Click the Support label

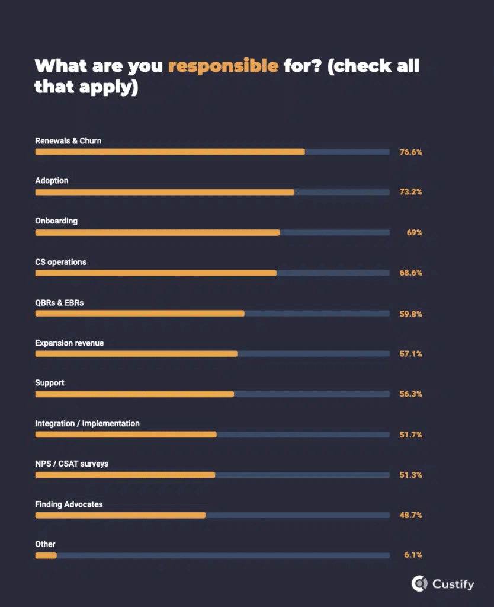coord(50,383)
